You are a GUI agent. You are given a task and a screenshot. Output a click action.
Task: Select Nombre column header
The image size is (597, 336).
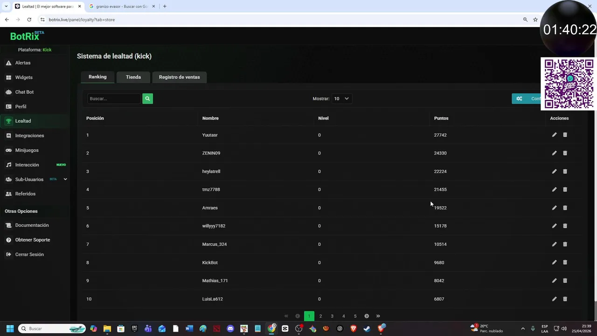[x=210, y=118]
